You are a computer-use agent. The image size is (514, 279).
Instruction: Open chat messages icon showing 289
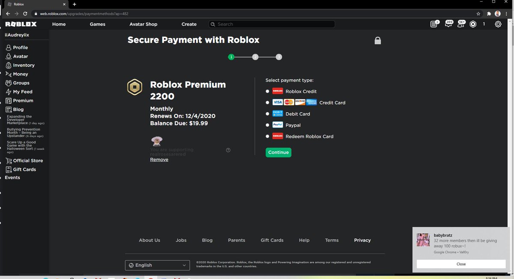(x=448, y=24)
